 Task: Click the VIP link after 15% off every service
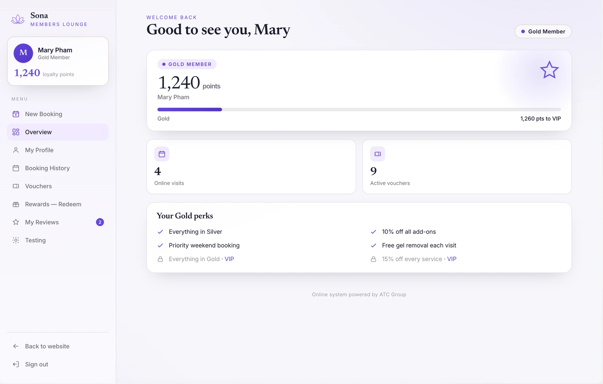[x=451, y=259]
